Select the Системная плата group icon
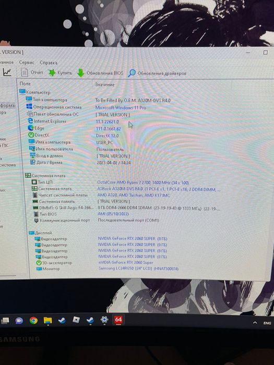Screen dimensions: 274x365 (x=28, y=175)
